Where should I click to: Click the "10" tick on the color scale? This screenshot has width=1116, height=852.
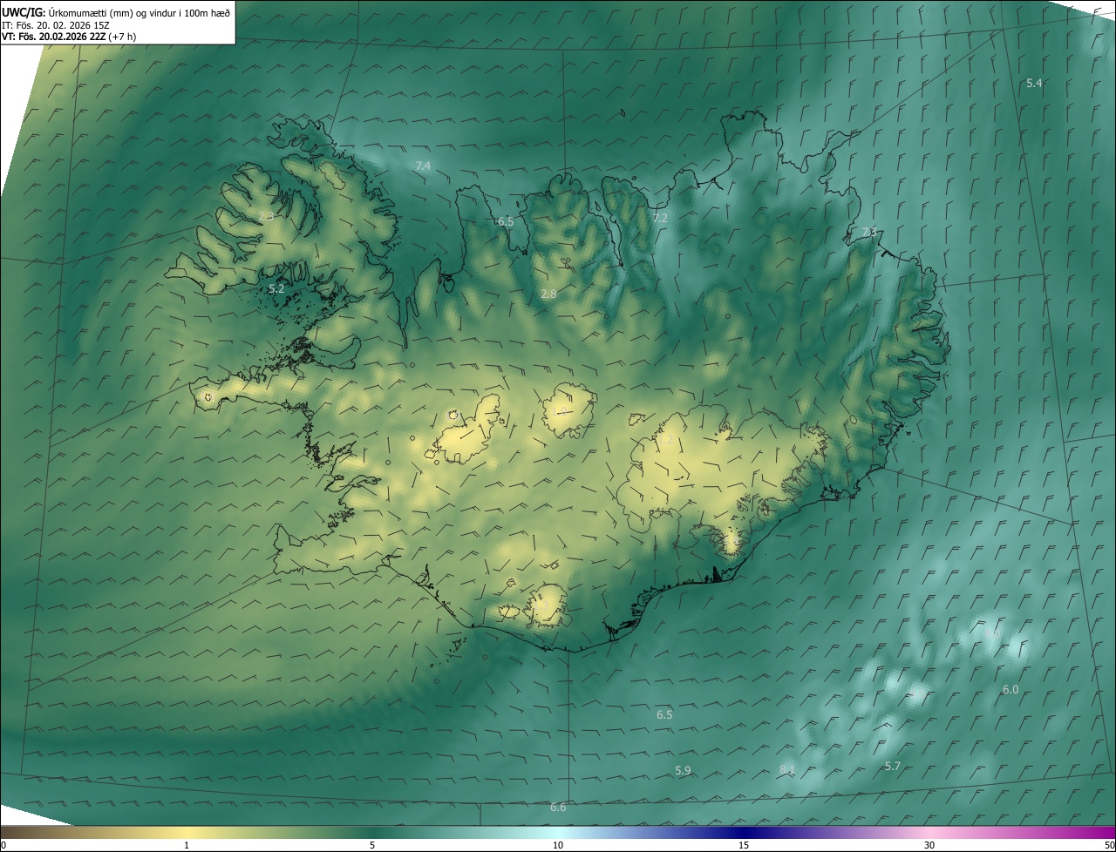558,845
